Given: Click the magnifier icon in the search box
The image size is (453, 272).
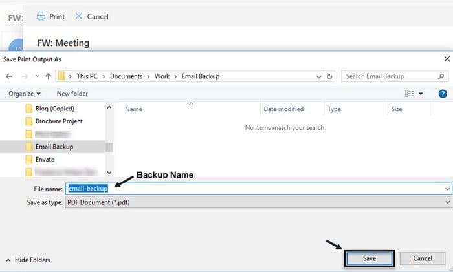Looking at the screenshot, I should (x=441, y=76).
